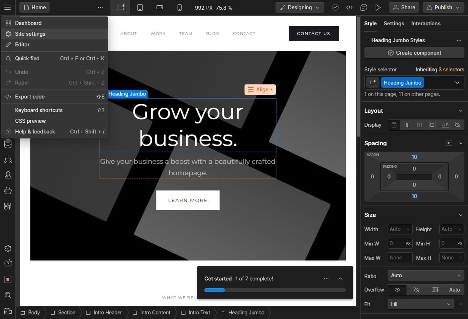Viewport: 468px width, 319px height.
Task: Switch to mobile portrait breakpoint
Action: coord(179,7)
